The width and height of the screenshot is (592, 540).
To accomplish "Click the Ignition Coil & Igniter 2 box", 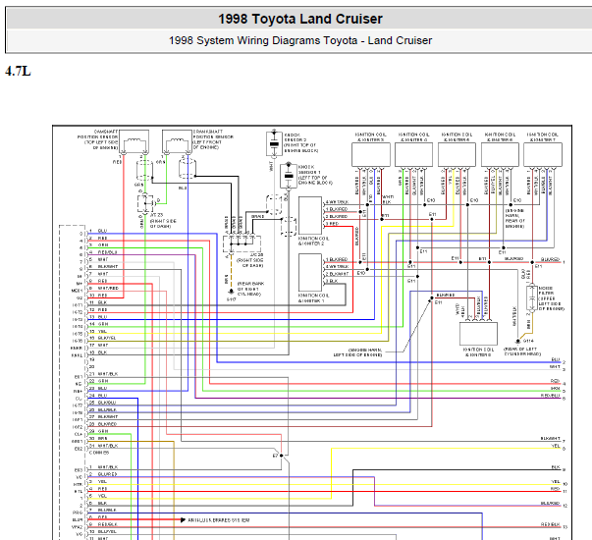I will [310, 215].
